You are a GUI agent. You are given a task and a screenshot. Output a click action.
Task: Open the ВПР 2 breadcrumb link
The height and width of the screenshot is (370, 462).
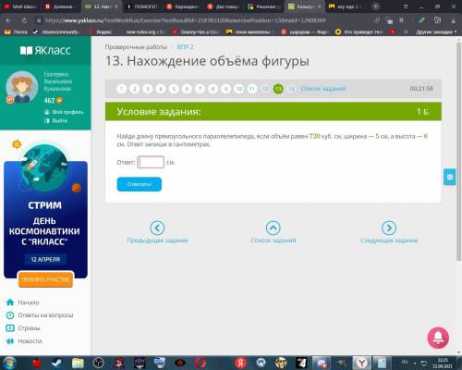pos(185,47)
